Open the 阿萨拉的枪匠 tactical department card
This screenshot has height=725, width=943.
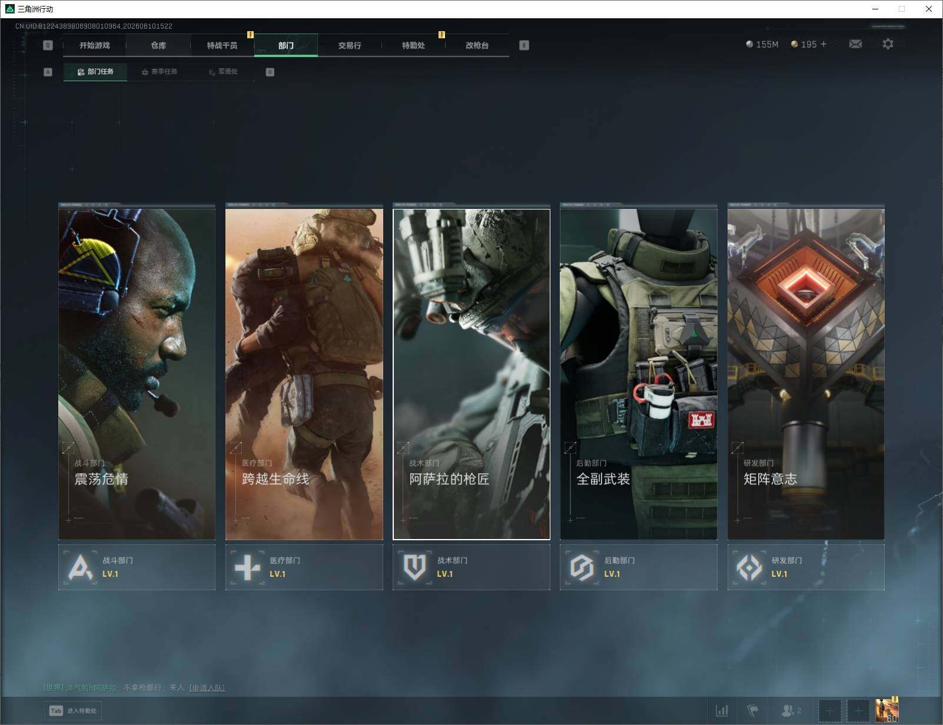[471, 374]
